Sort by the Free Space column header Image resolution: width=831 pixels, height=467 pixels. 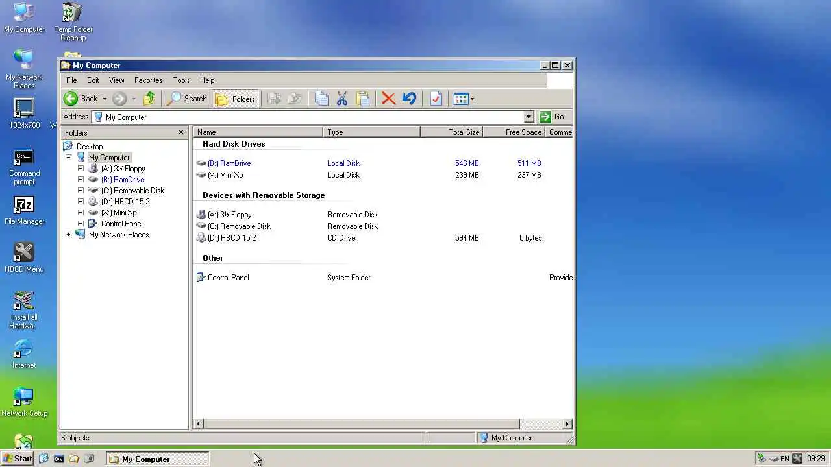click(x=514, y=132)
